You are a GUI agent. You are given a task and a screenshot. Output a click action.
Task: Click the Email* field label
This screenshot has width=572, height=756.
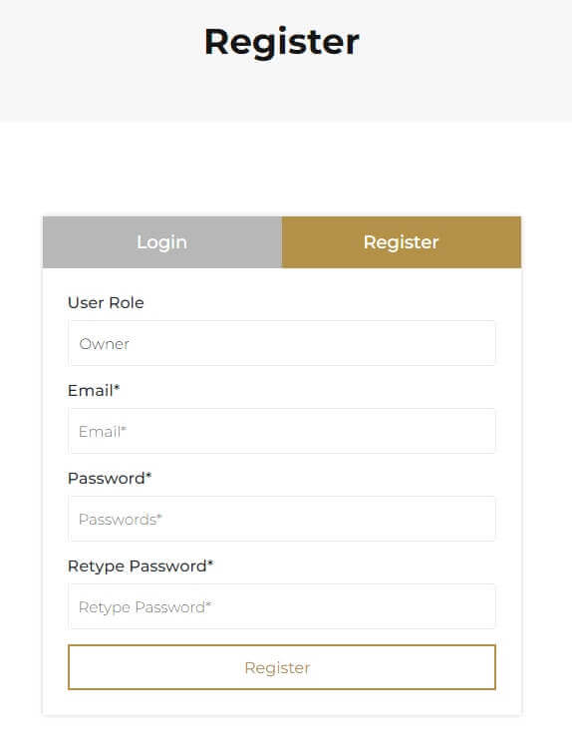[x=94, y=391]
